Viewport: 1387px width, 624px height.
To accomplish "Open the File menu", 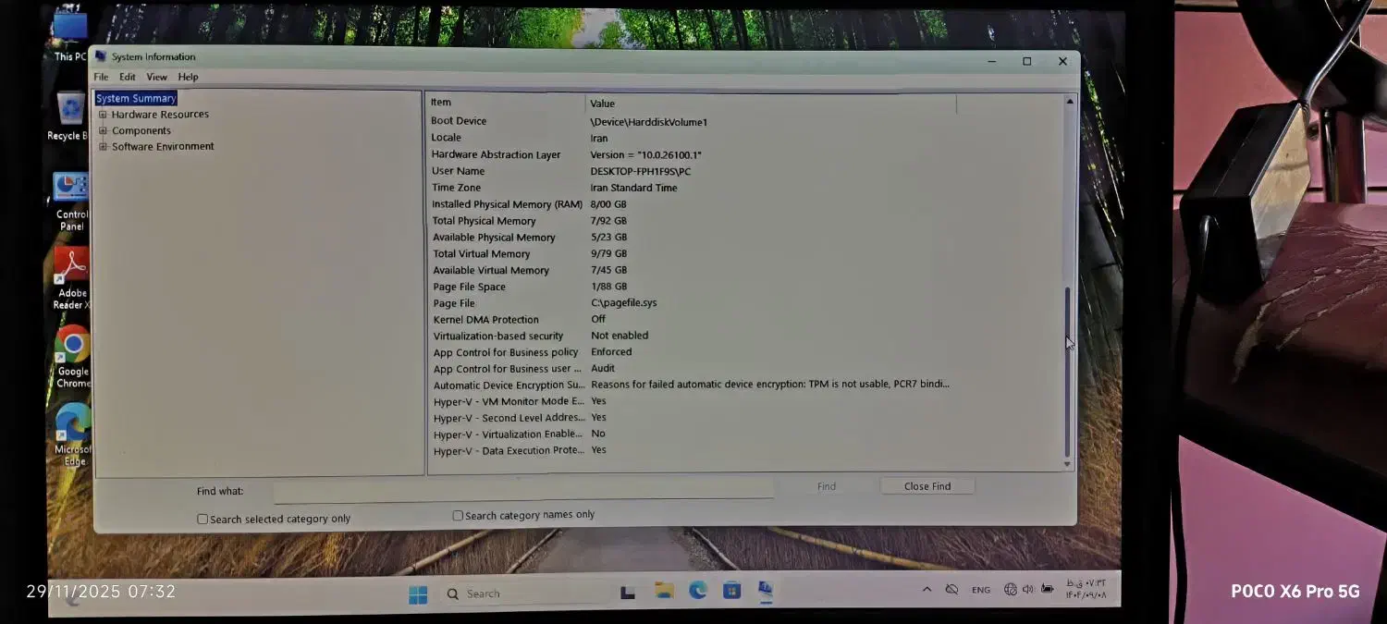I will (x=101, y=77).
